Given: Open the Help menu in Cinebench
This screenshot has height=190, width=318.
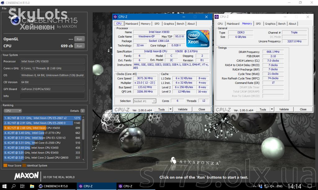Looking at the screenshot, I should point(13,8).
